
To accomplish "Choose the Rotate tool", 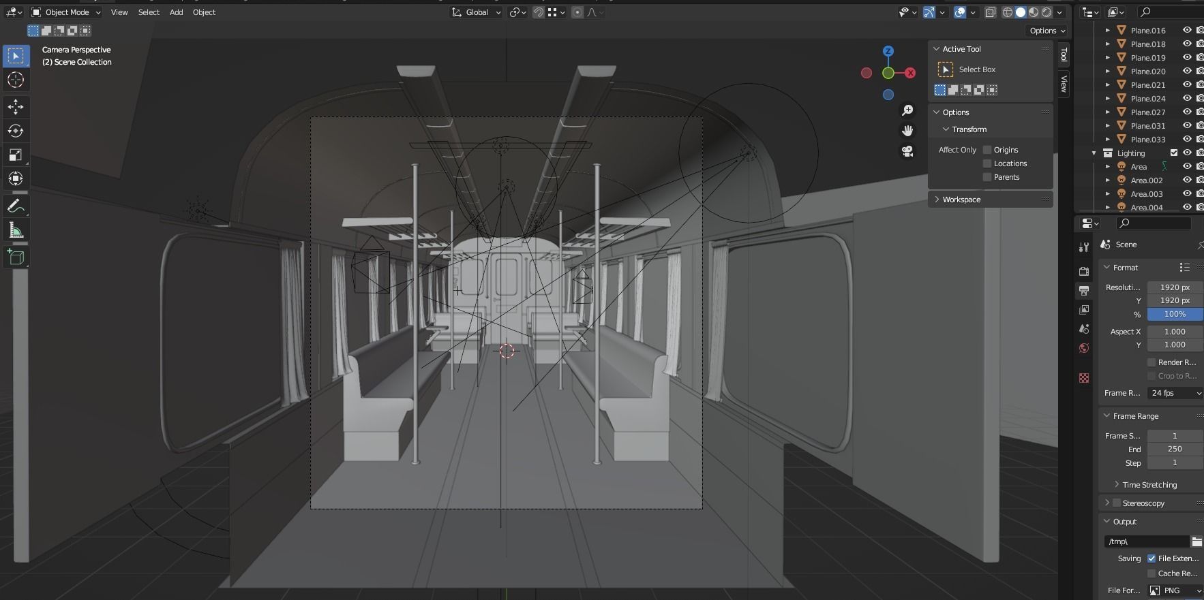I will (x=16, y=131).
